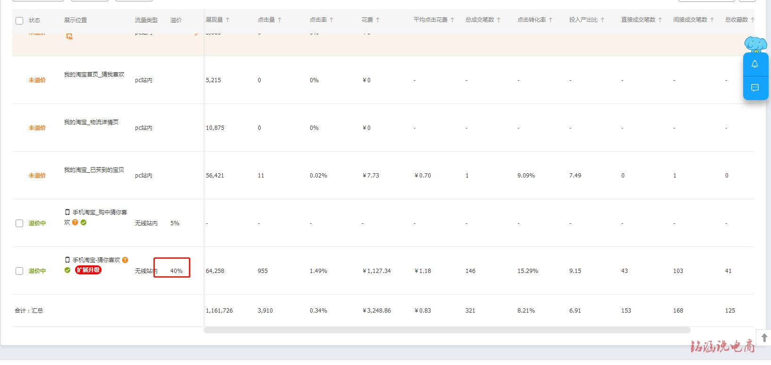The width and height of the screenshot is (771, 365).
Task: Click indirect transactions value 103
Action: pyautogui.click(x=678, y=271)
